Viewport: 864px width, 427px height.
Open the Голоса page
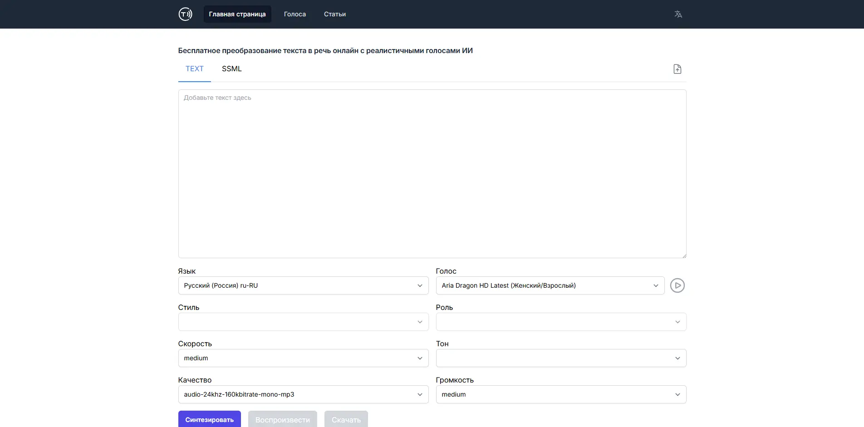[x=294, y=14]
